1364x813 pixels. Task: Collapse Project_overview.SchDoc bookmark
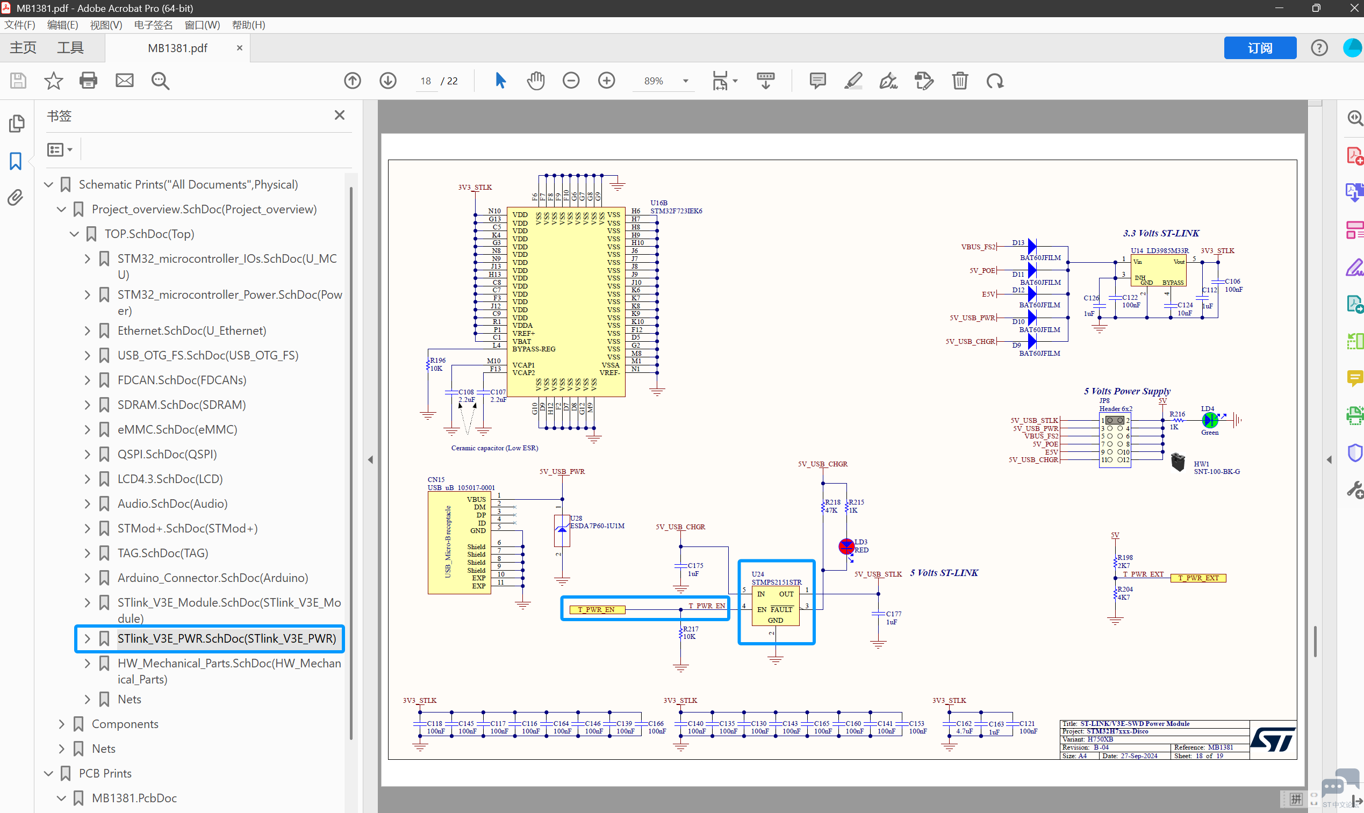click(x=61, y=209)
